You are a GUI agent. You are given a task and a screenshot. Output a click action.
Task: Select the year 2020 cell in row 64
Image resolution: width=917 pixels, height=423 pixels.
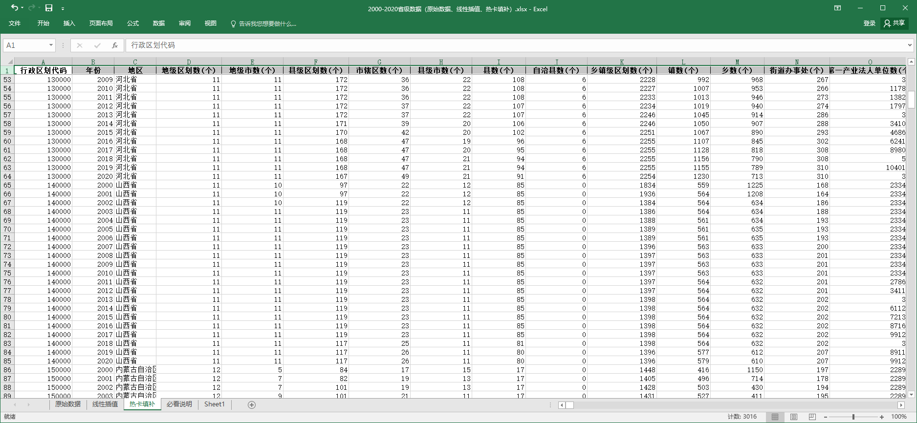(x=93, y=176)
